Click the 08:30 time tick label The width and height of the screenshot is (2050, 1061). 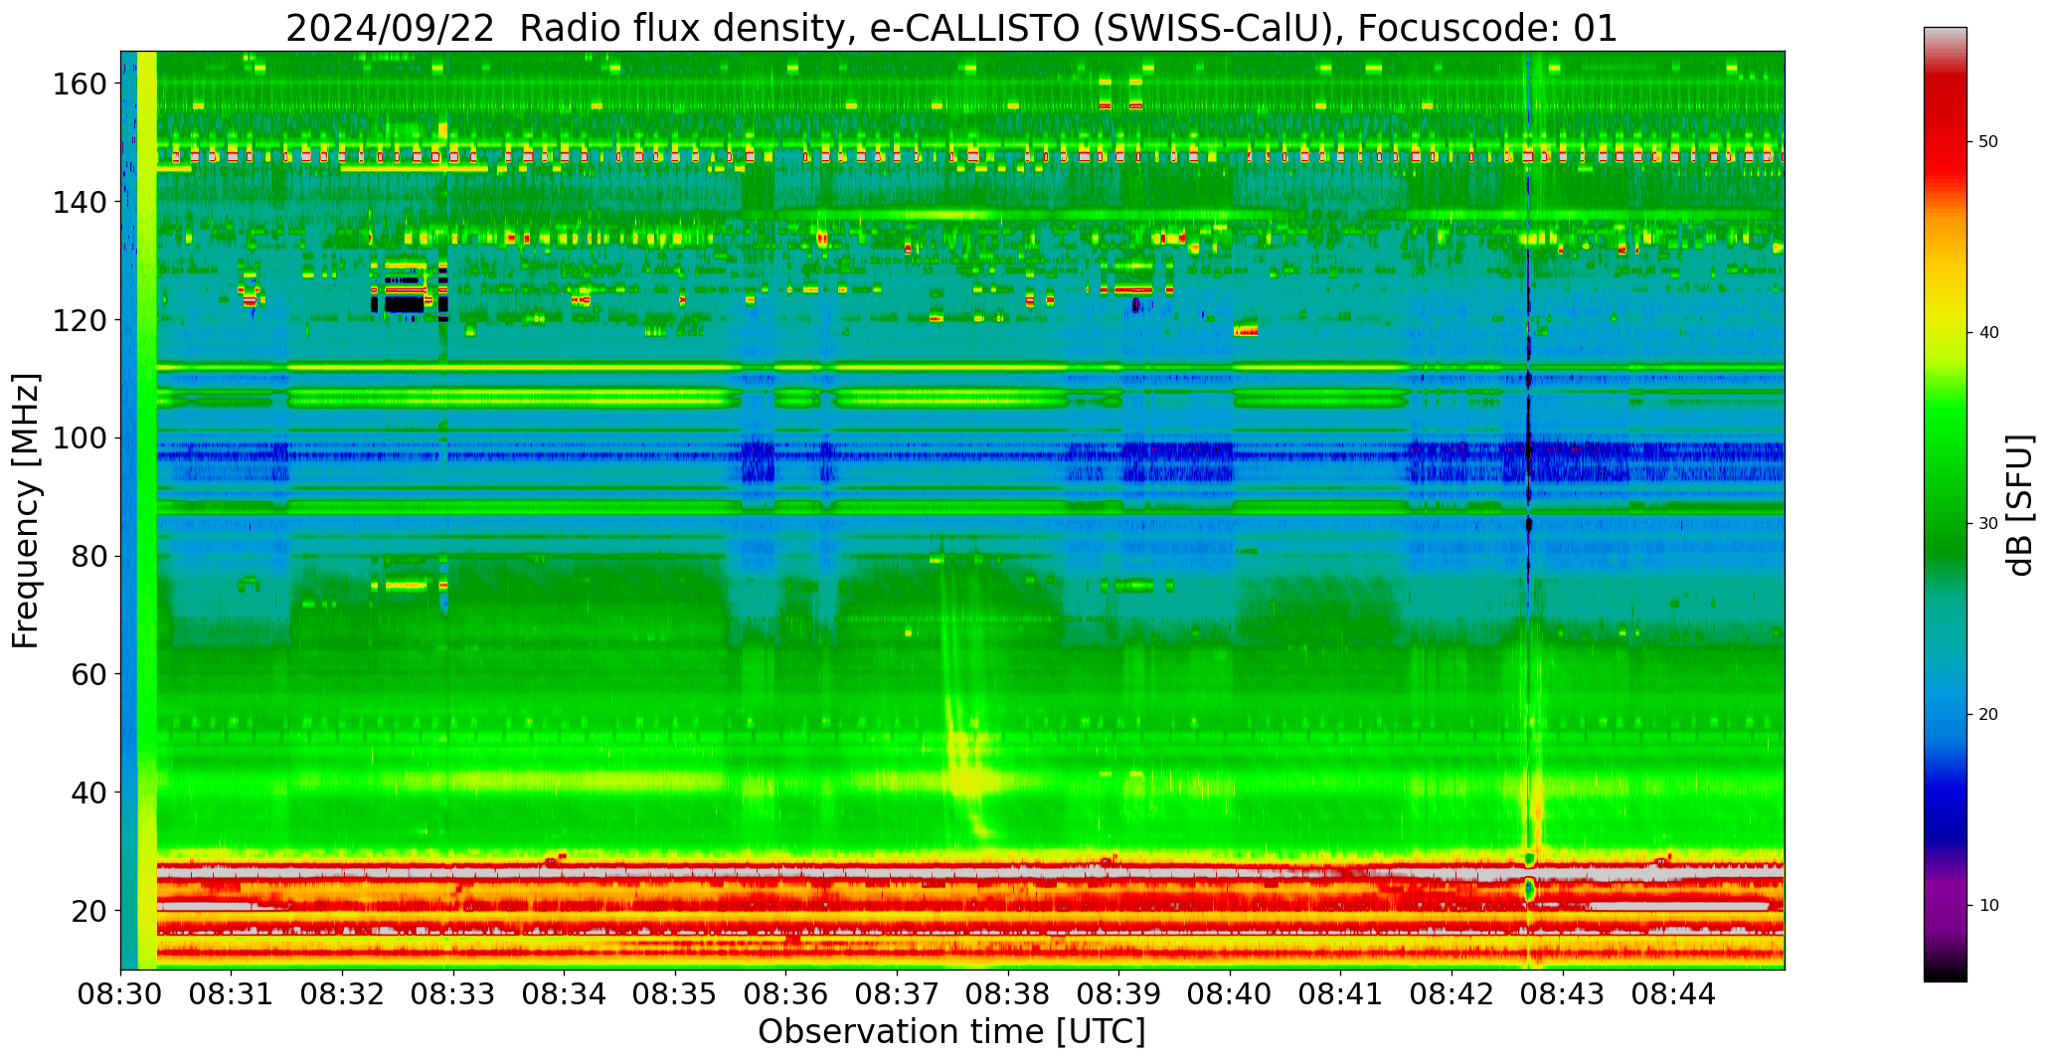click(121, 993)
